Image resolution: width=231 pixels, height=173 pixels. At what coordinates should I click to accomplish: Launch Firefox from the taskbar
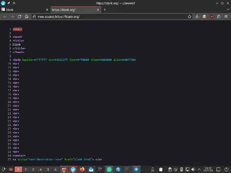click(x=82, y=170)
